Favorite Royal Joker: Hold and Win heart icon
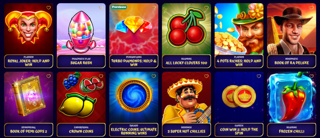This screenshot has height=138, width=320. [x=48, y=8]
